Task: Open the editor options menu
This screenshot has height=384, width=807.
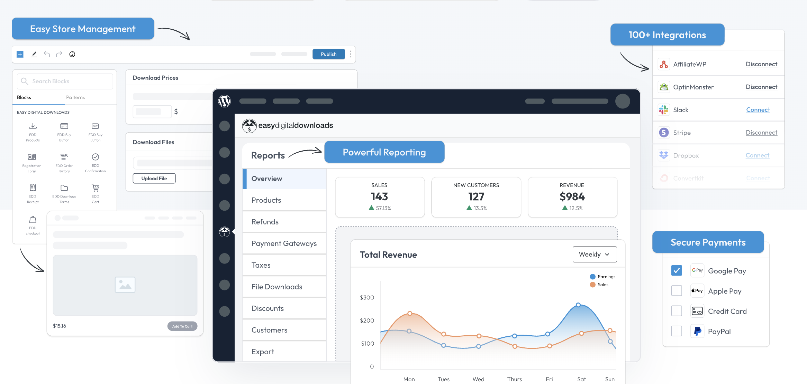Action: (351, 54)
